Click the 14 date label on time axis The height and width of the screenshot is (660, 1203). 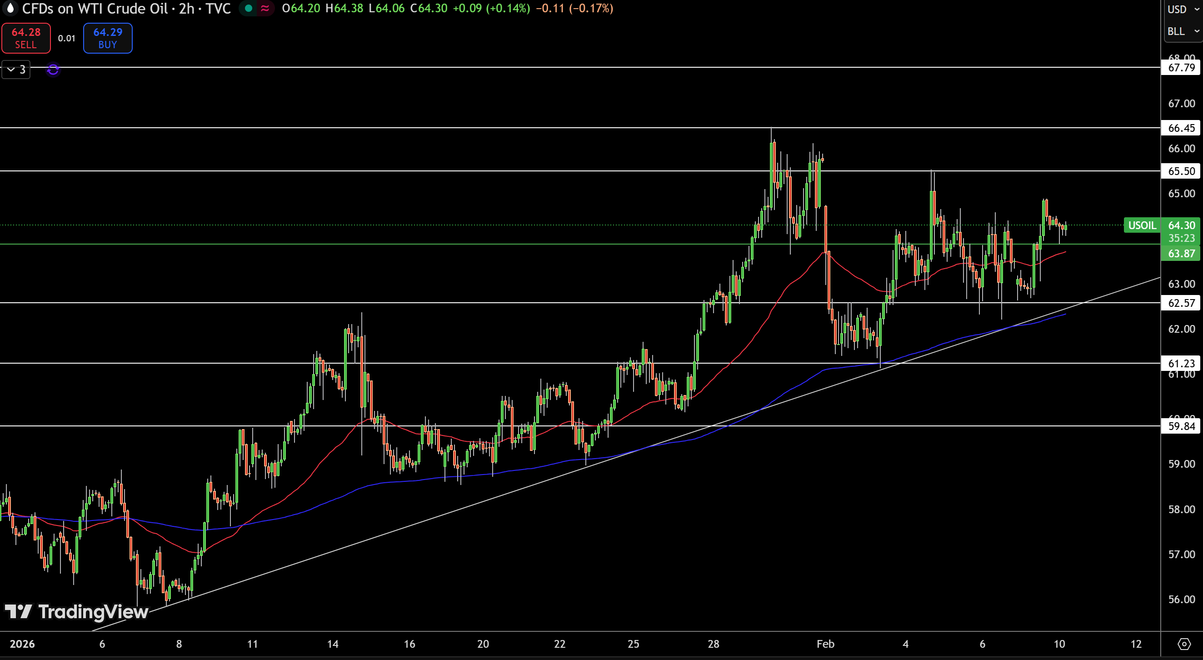click(x=333, y=644)
